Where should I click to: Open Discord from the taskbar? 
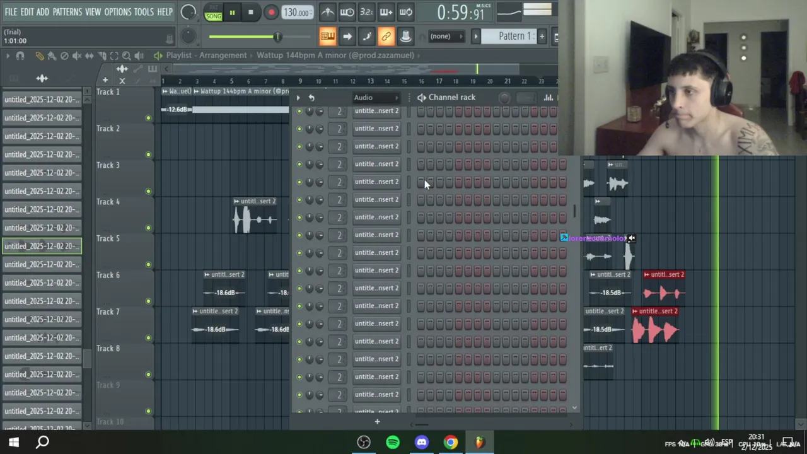pos(422,442)
